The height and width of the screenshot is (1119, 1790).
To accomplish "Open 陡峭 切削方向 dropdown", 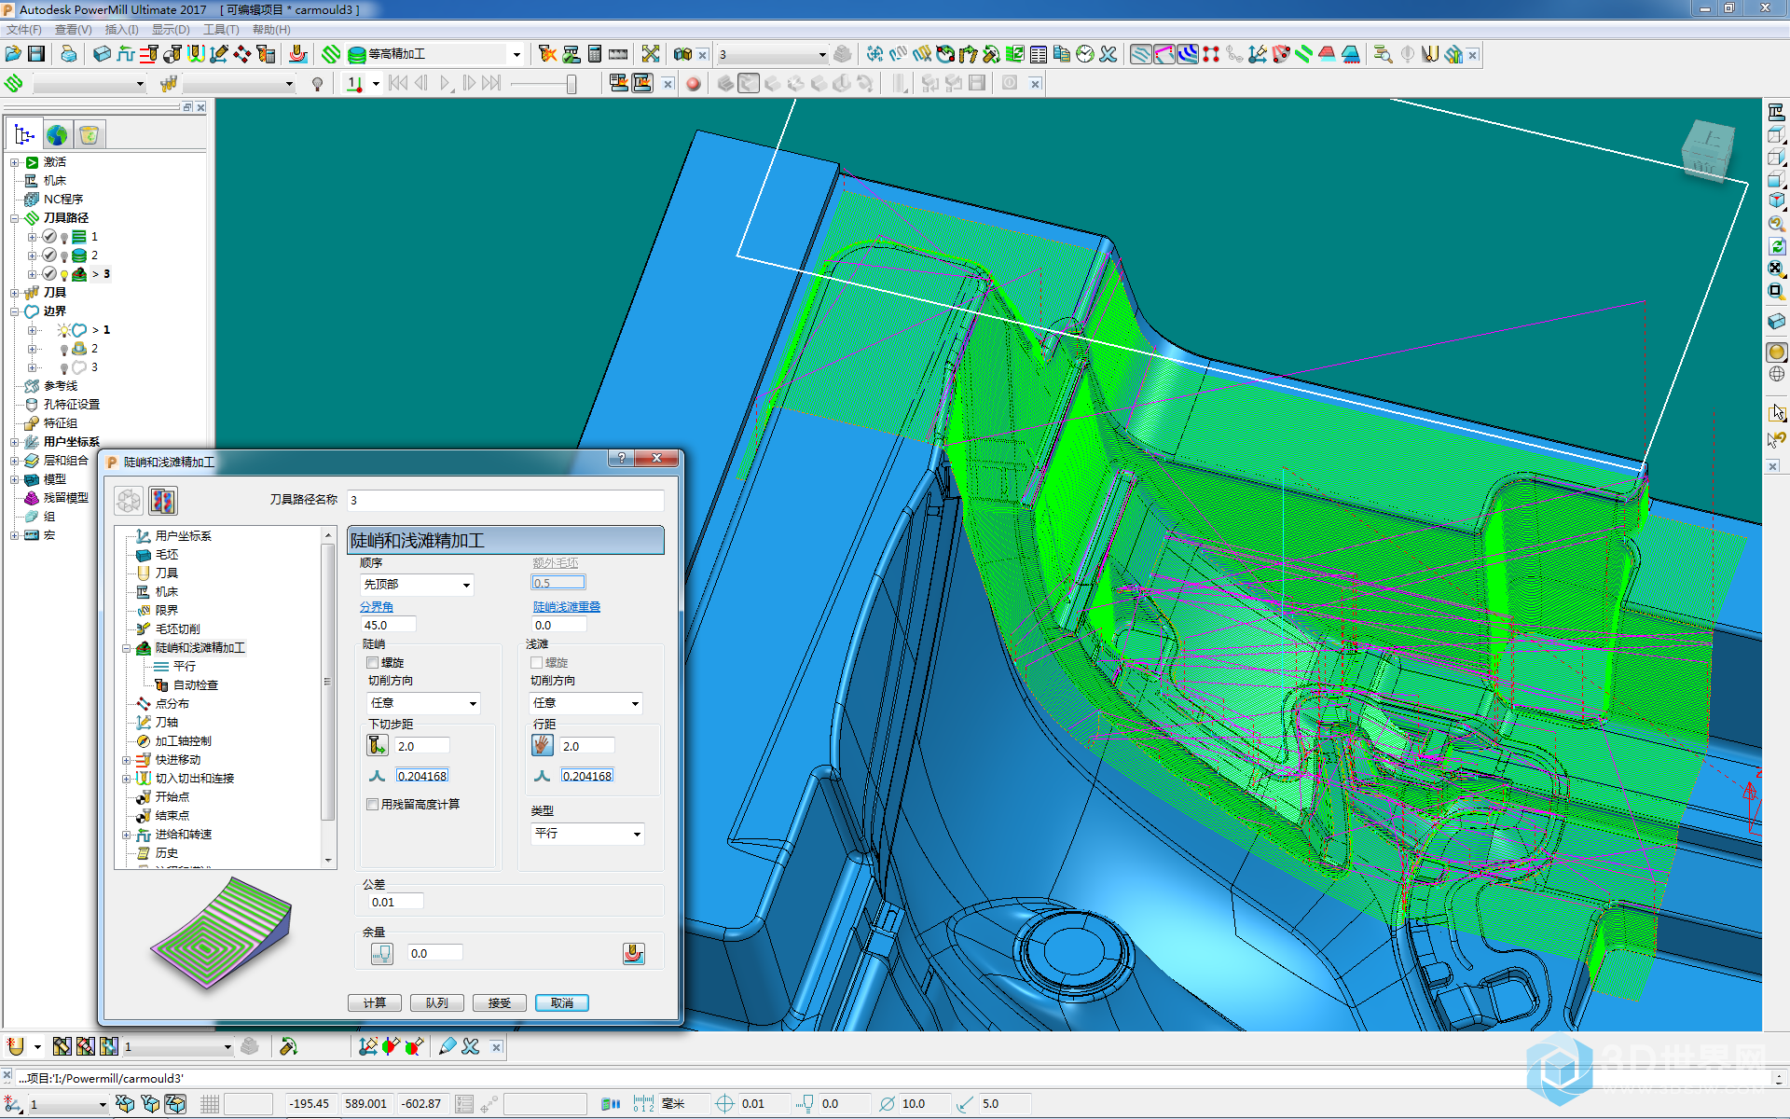I will point(424,703).
